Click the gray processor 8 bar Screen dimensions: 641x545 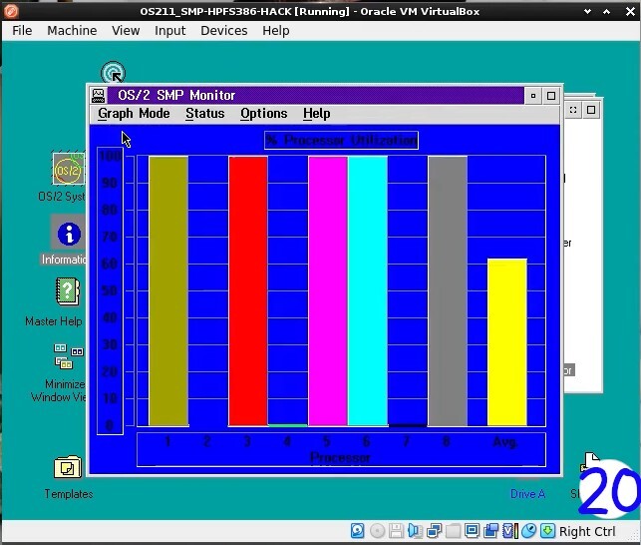click(448, 291)
